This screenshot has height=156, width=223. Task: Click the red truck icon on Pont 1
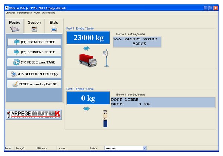(88, 59)
